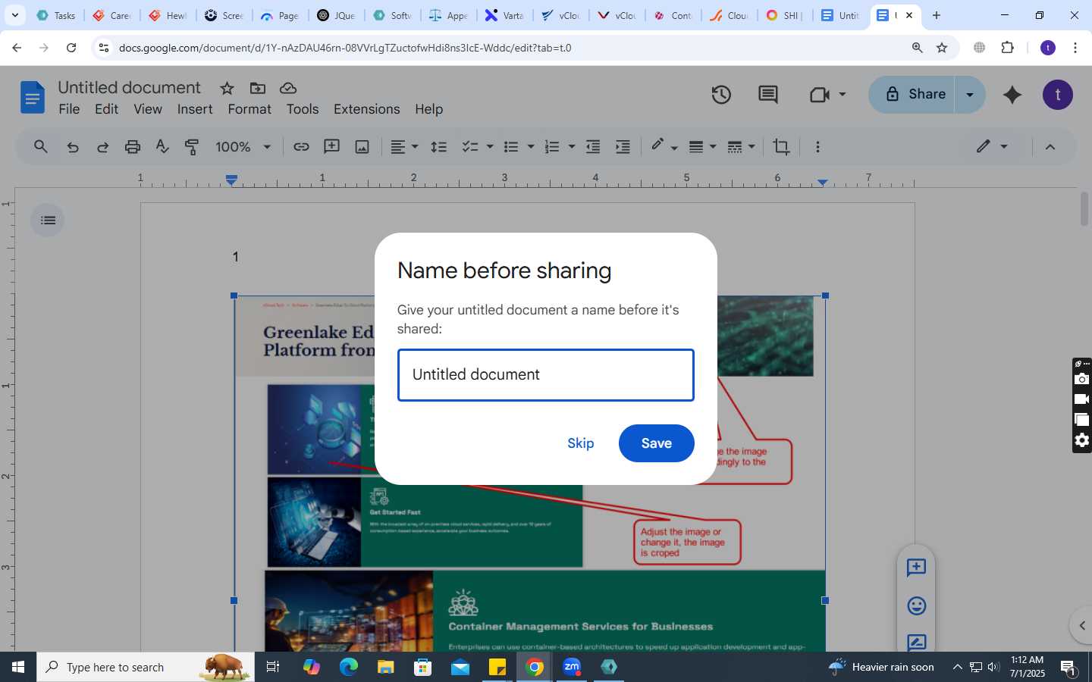
Task: Click the Google account avatar
Action: (x=1058, y=95)
